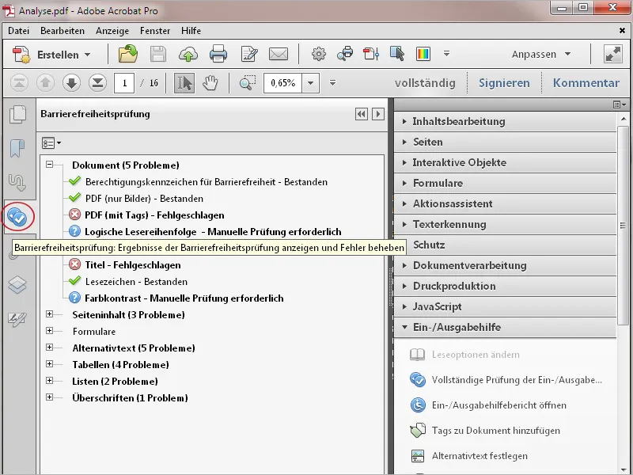Open the Hilfe menu

coord(191,31)
